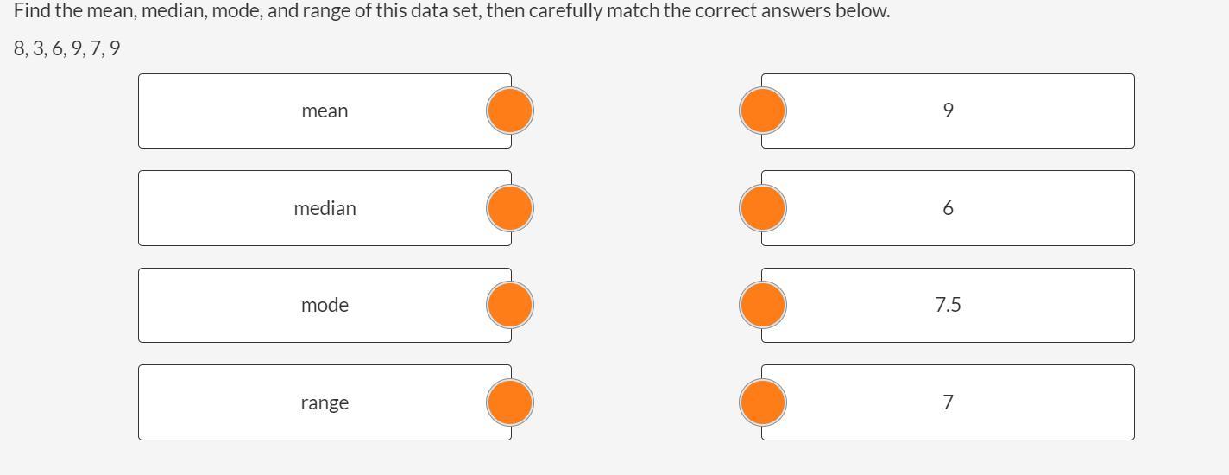Click the orange connector dot beside mean
The image size is (1229, 475).
[510, 111]
